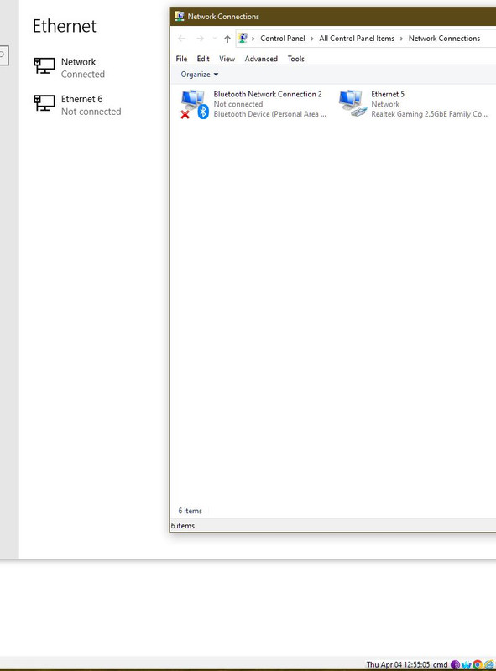
Task: Go back with the Back arrow
Action: click(x=181, y=39)
